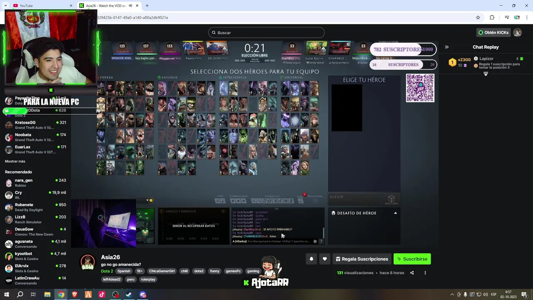Open the volume control in tray
This screenshot has width=533, height=300.
coord(485,295)
